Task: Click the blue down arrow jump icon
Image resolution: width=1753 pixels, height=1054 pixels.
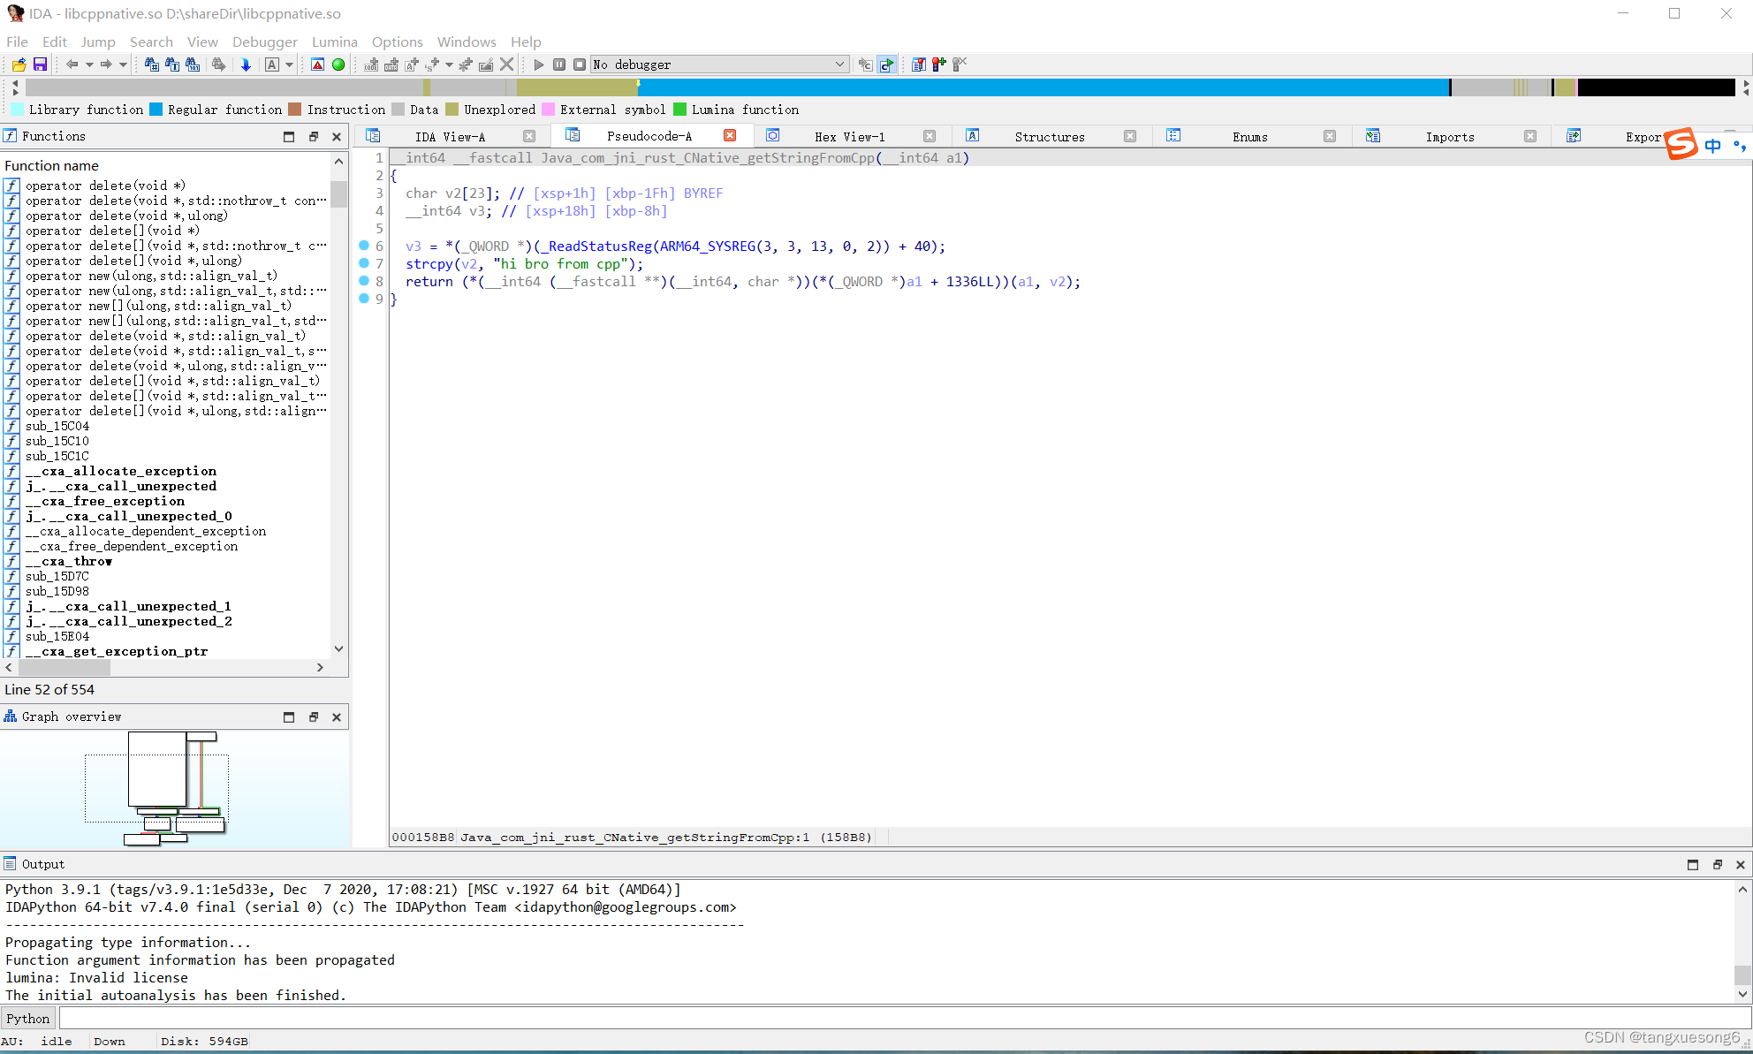Action: 246,64
